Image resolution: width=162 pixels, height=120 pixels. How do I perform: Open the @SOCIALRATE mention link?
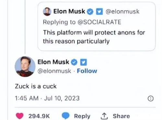tap(99, 22)
